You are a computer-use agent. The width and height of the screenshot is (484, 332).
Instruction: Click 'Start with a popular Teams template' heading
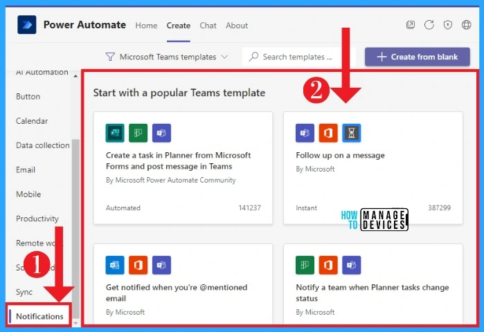click(179, 93)
